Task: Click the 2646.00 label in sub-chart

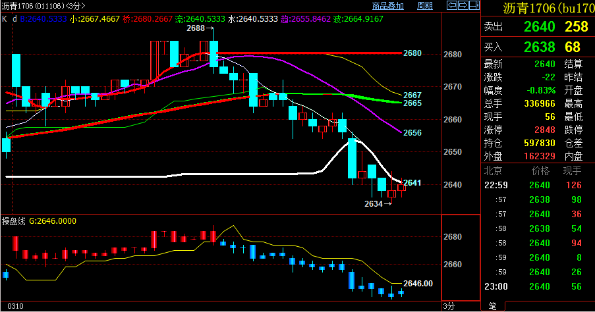Action: 418,283
